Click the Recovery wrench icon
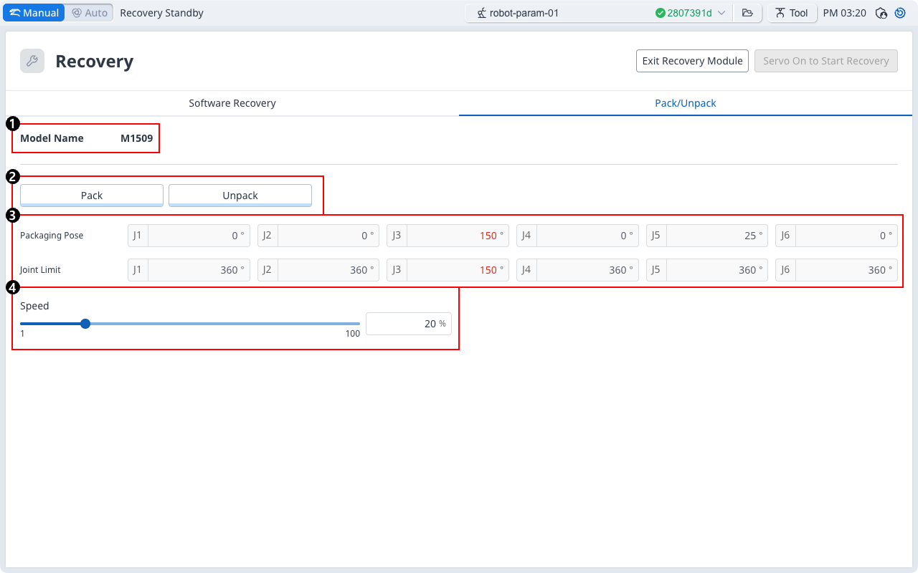Image resolution: width=918 pixels, height=573 pixels. pyautogui.click(x=32, y=61)
